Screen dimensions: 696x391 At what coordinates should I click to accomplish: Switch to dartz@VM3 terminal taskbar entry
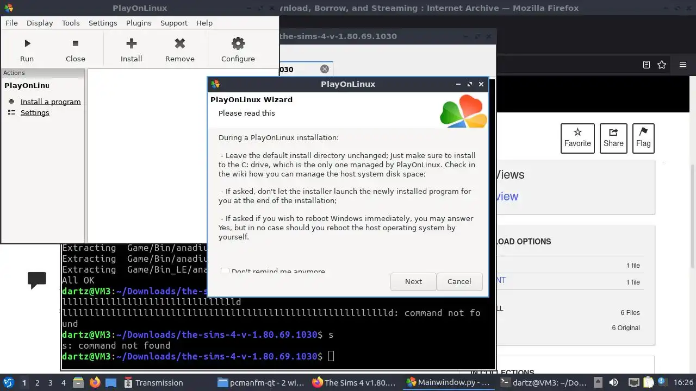pos(544,383)
